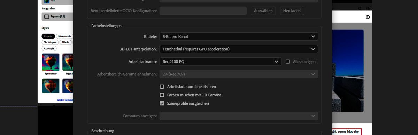Click the Image size heading
This screenshot has width=418, height=135.
48,8
